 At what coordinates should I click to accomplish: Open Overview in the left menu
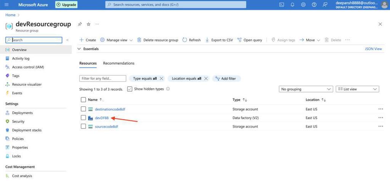(36, 50)
